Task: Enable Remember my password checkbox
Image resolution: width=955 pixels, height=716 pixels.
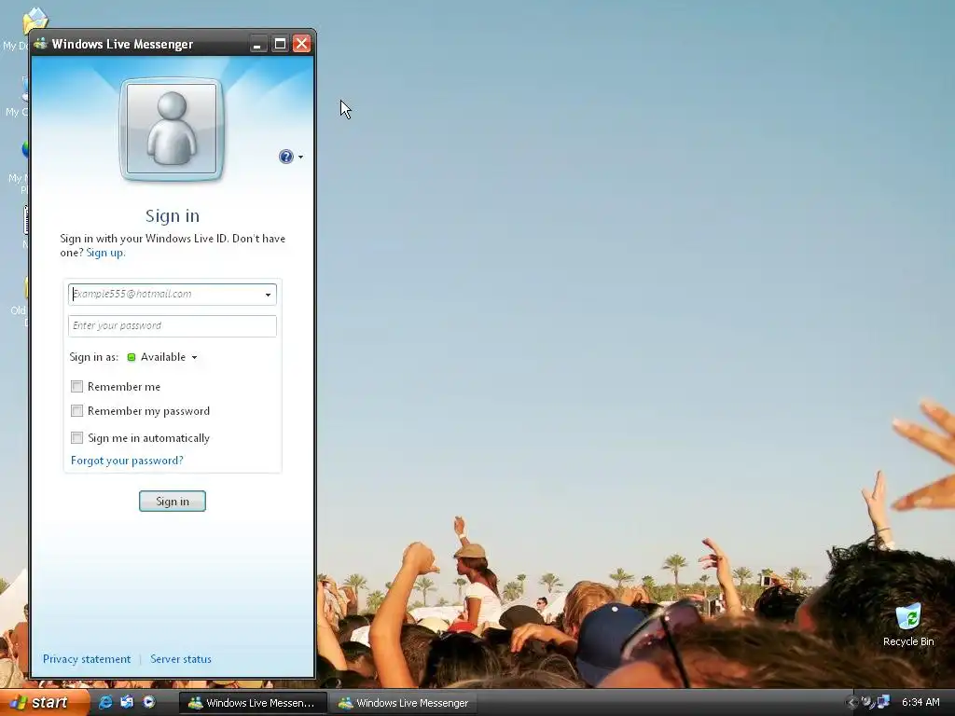Action: 76,411
